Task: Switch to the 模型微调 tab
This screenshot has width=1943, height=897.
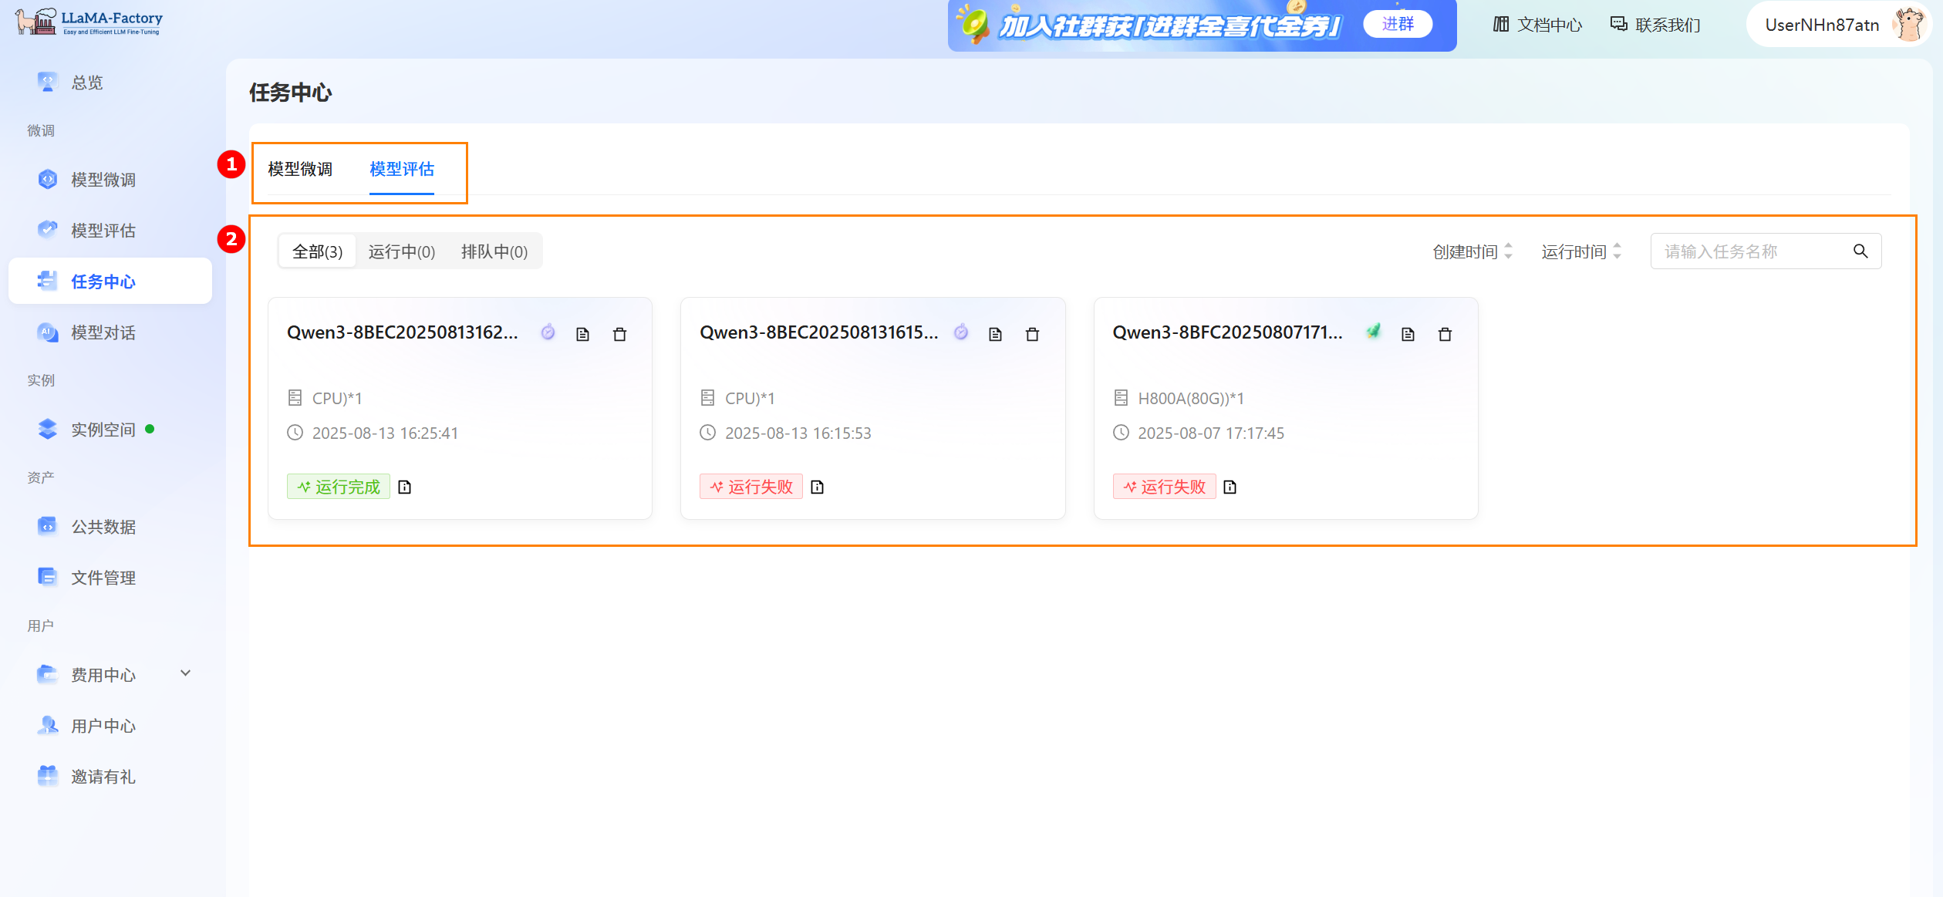Action: click(300, 169)
